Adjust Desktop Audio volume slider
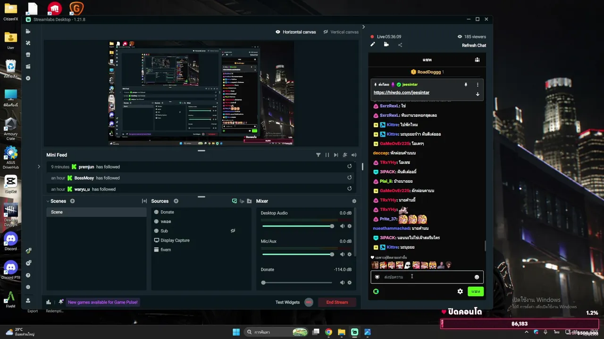604x339 pixels. (x=297, y=226)
